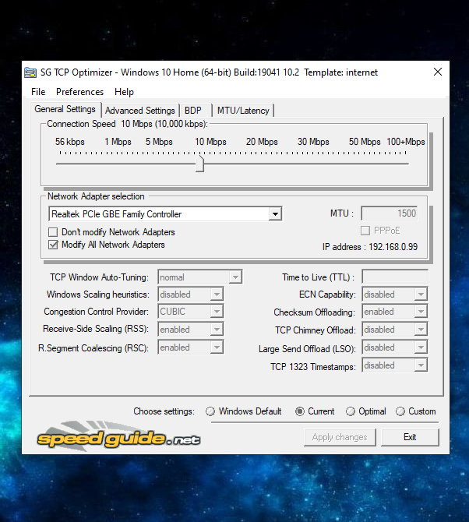Click the speedguide.net logo

click(119, 436)
